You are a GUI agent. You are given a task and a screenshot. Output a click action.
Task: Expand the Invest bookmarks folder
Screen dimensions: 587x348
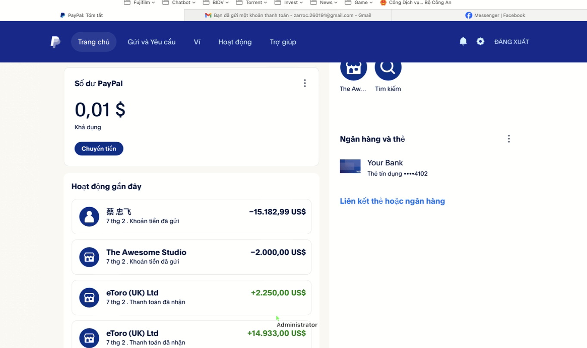click(x=289, y=3)
